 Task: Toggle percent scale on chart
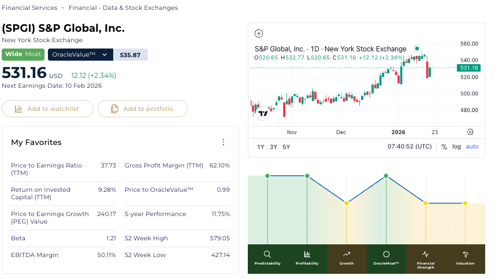[444, 147]
